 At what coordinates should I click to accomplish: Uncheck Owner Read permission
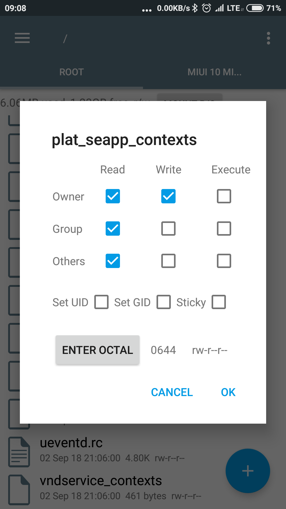113,196
